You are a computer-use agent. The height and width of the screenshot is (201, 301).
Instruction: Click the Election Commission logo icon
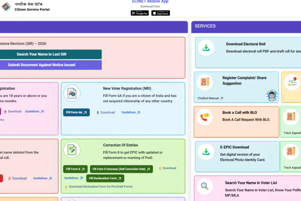click(6, 7)
